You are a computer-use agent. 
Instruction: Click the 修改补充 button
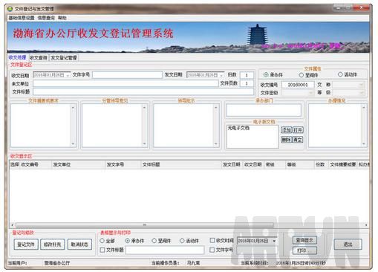click(x=53, y=245)
